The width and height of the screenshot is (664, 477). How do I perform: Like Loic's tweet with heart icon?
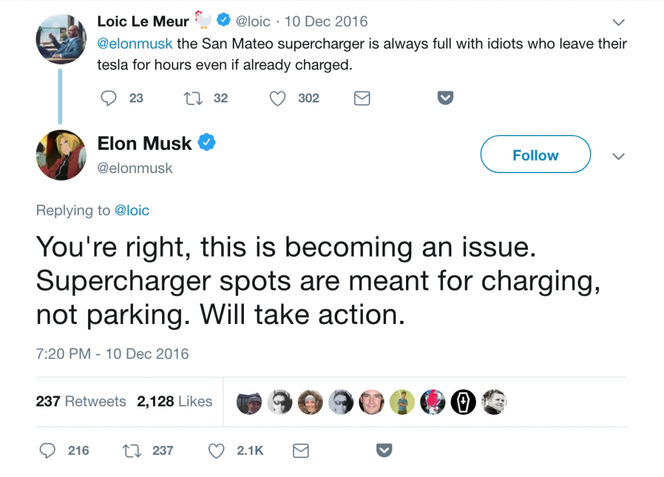point(278,99)
